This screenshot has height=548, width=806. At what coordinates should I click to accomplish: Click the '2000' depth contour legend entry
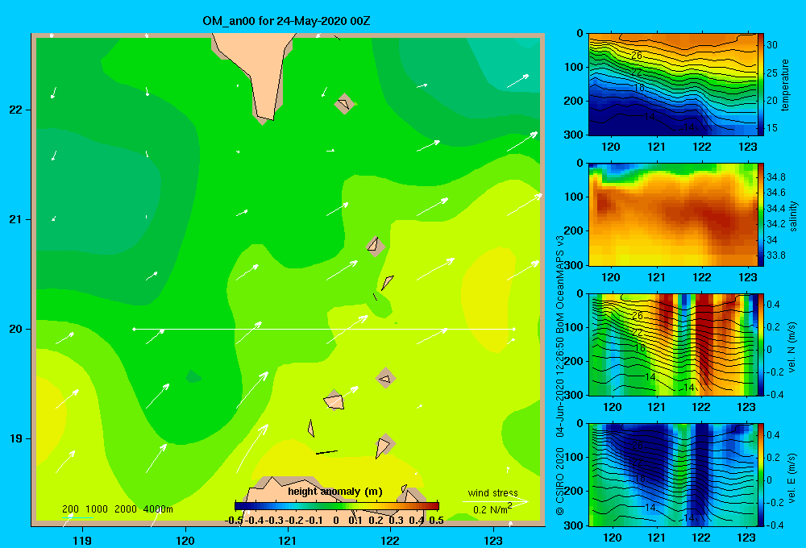(x=126, y=509)
